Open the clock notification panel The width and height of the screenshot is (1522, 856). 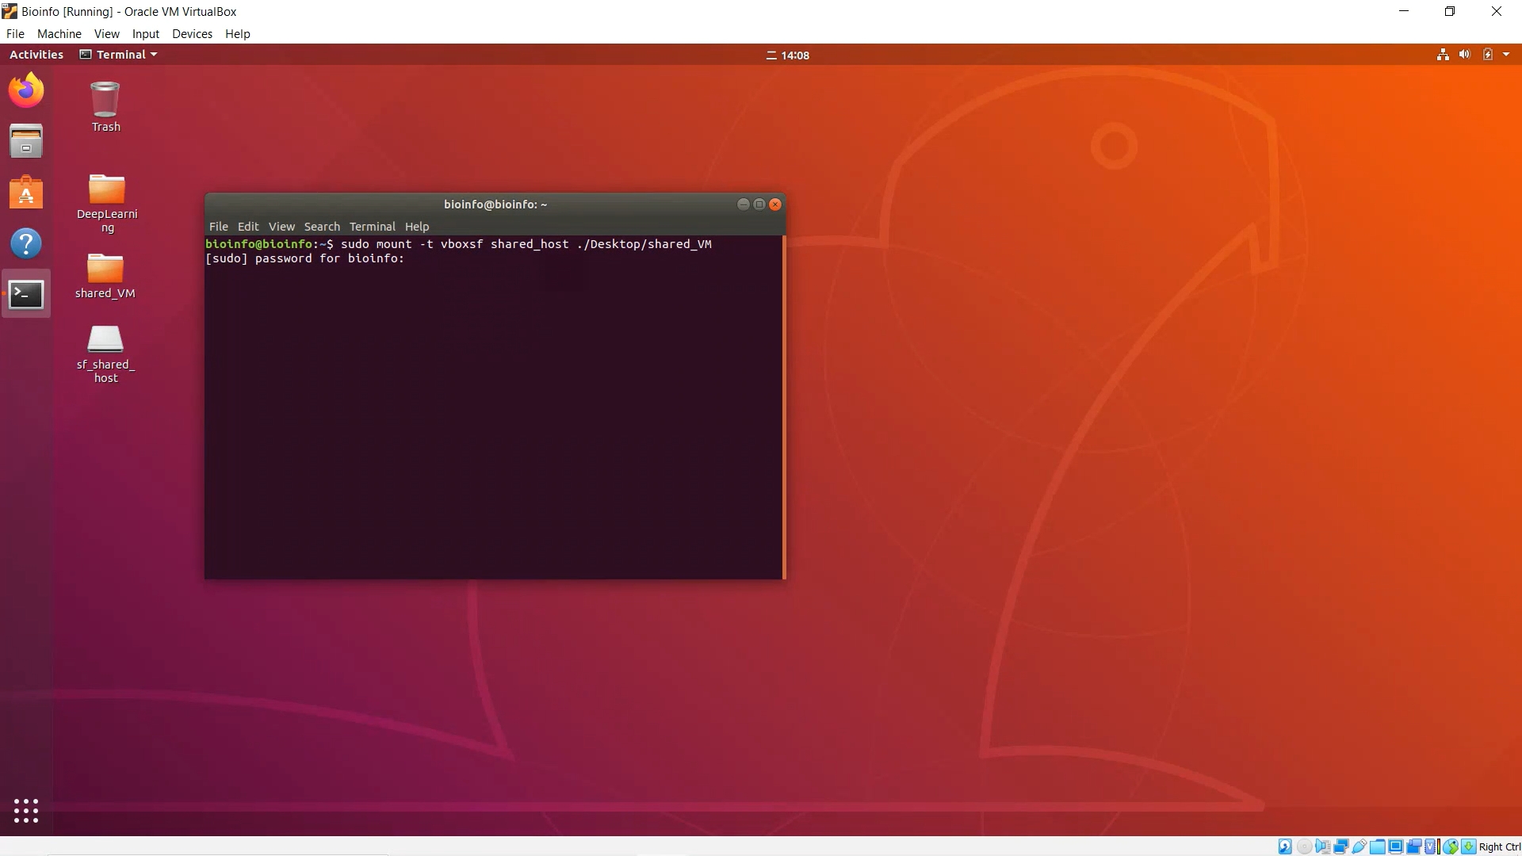tap(788, 55)
